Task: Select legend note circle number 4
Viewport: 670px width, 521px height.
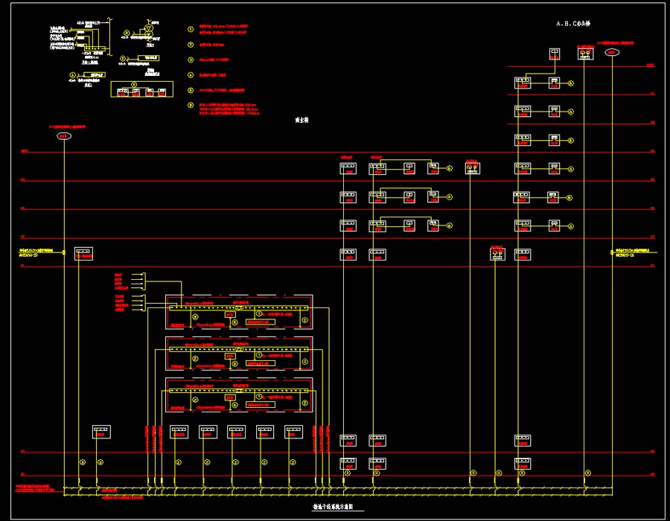Action: pyautogui.click(x=191, y=74)
